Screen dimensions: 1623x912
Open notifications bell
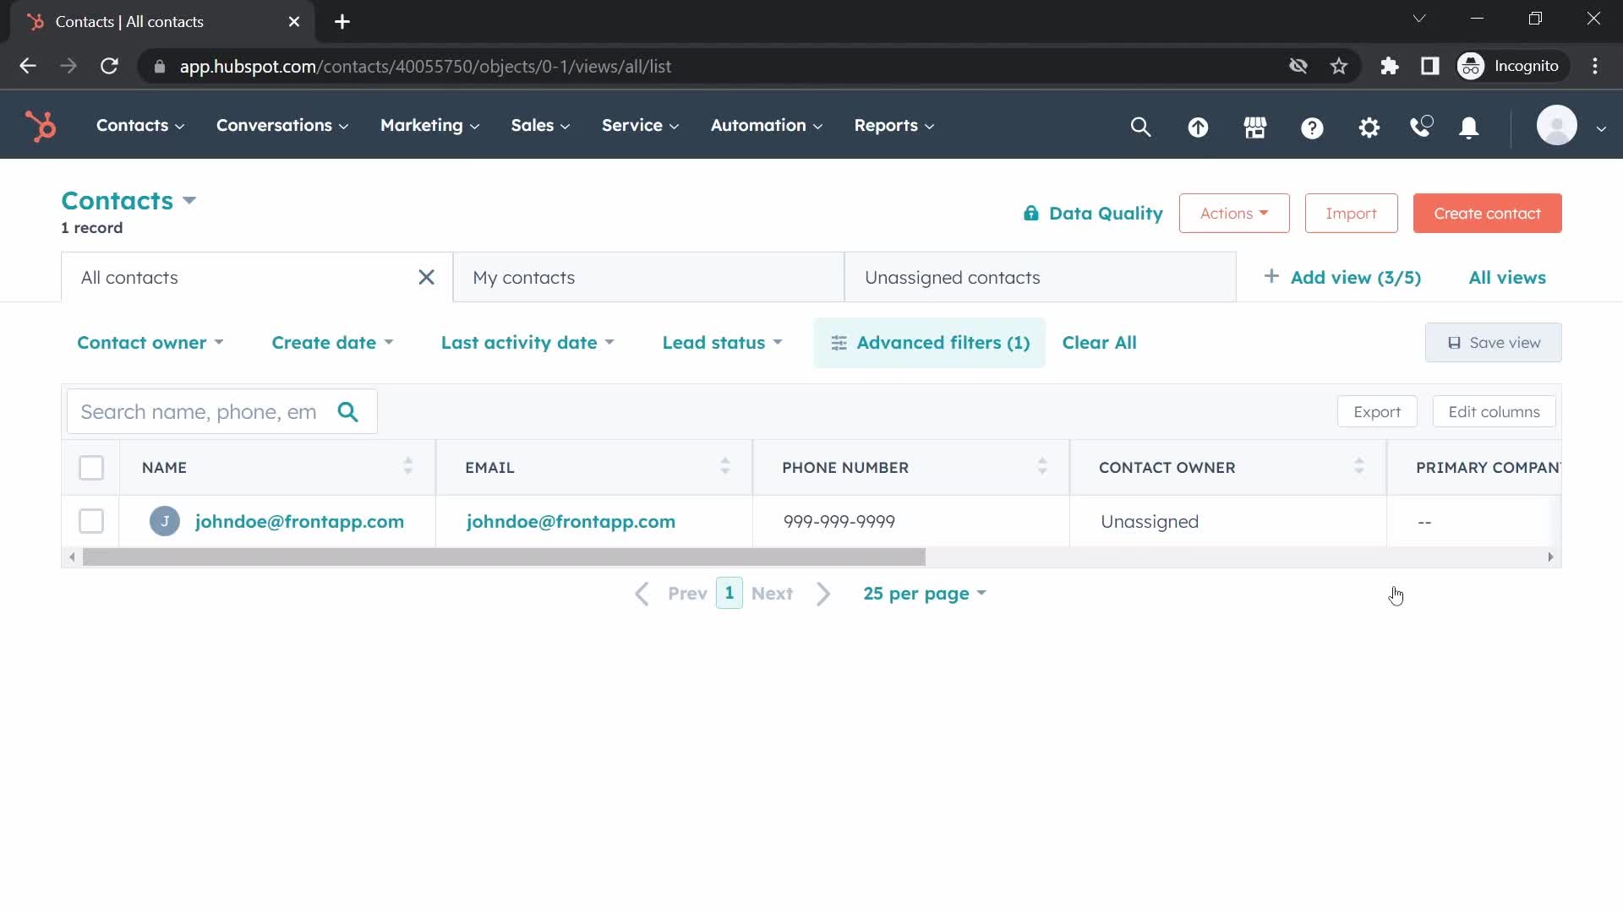pos(1469,127)
